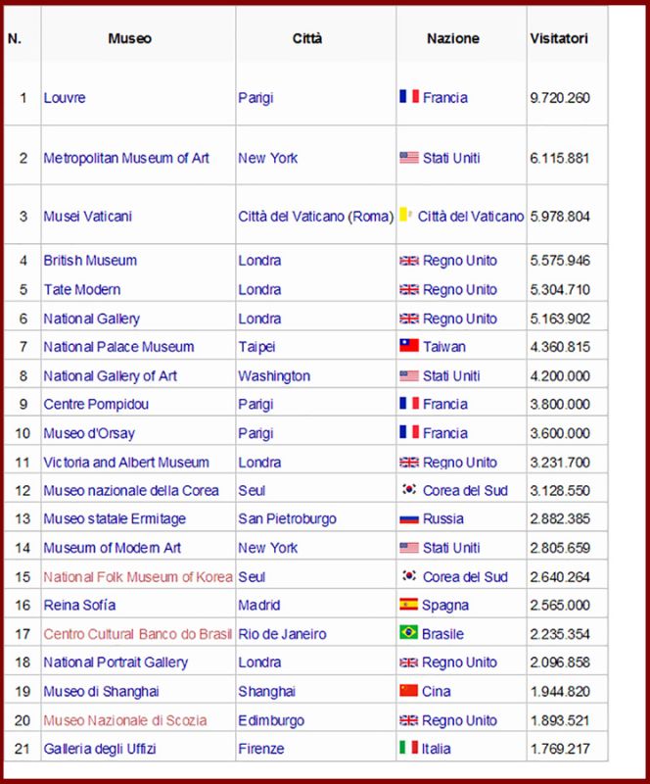Image resolution: width=650 pixels, height=784 pixels.
Task: Follow the Madrid city link
Action: [x=259, y=605]
